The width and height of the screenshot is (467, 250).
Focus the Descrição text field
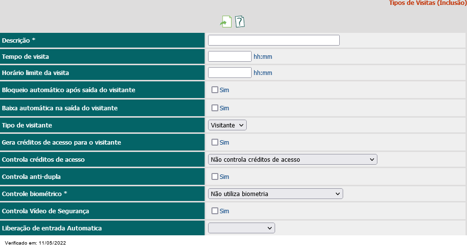[274, 40]
